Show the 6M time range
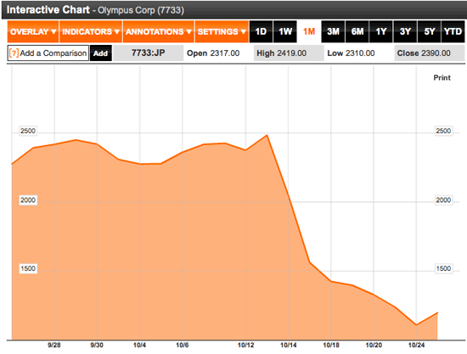The height and width of the screenshot is (354, 467). pos(357,31)
